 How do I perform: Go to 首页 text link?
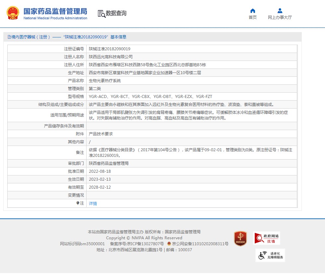[253, 17]
